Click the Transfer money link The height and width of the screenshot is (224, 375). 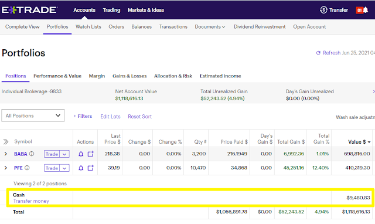click(31, 201)
